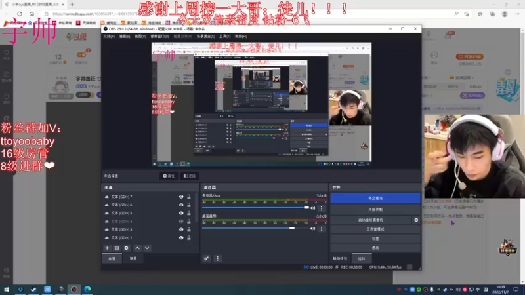Click 麦克风/Aux volume slider handle
525x295 pixels.
pyautogui.click(x=306, y=208)
